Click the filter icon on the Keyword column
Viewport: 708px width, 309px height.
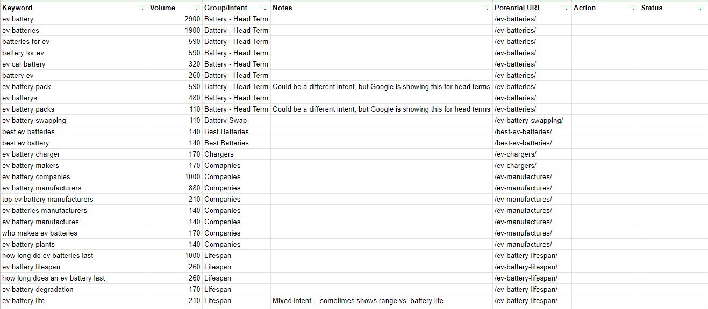coord(142,8)
